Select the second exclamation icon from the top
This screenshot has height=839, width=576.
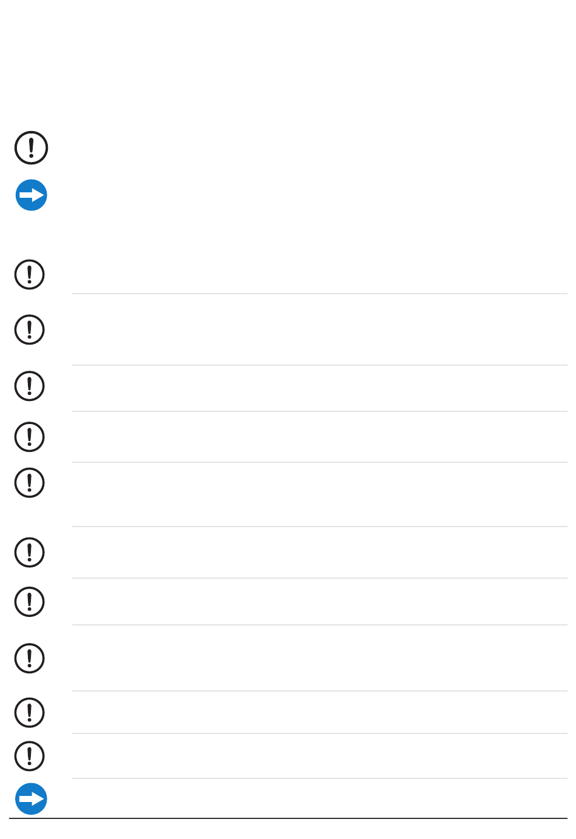point(30,274)
